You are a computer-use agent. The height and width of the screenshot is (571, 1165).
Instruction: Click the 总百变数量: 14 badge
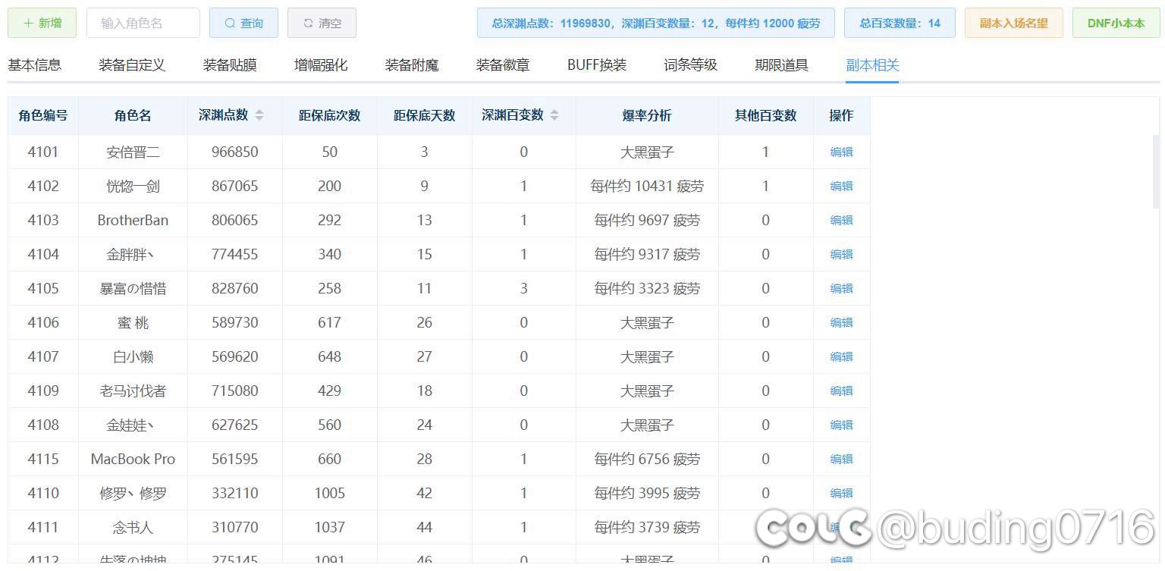tap(900, 23)
